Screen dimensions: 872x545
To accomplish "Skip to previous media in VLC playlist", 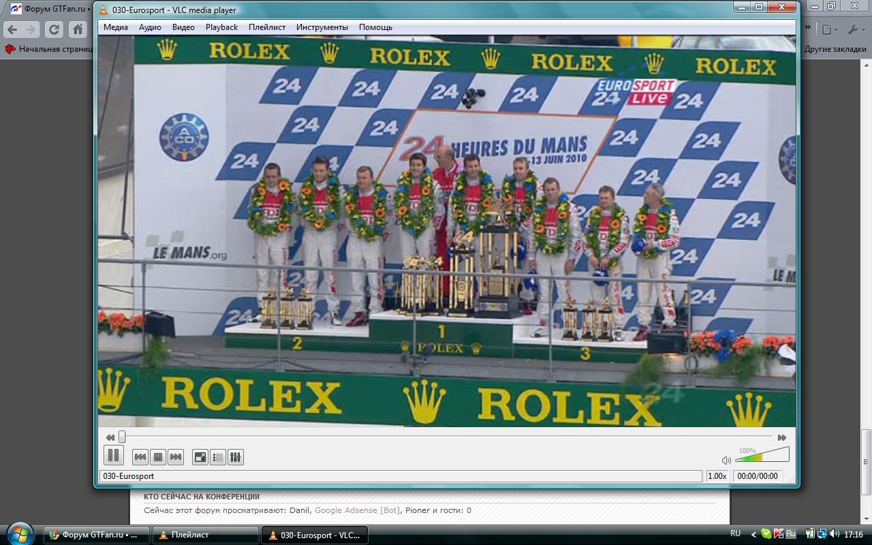I will [140, 457].
